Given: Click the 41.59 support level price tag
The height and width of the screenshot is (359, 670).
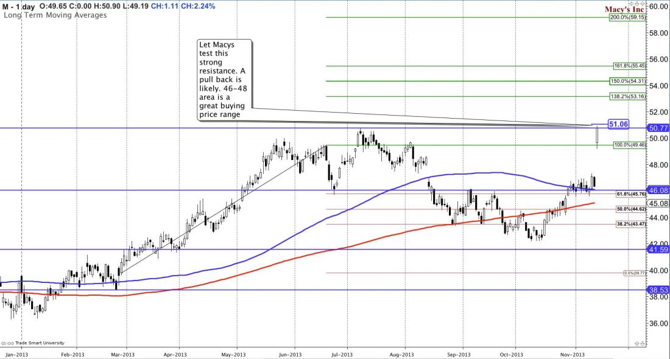Looking at the screenshot, I should tap(657, 249).
